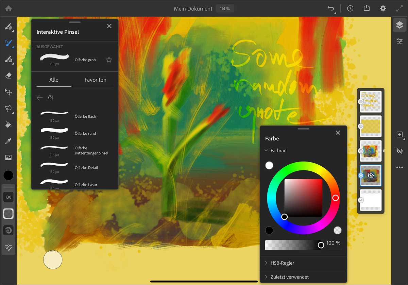Screen dimensions: 408x285
Task: Grab the Farbe panel drag handle
Action: (303, 129)
